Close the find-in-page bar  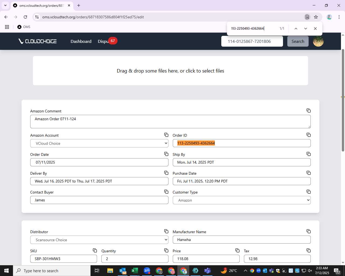click(315, 29)
